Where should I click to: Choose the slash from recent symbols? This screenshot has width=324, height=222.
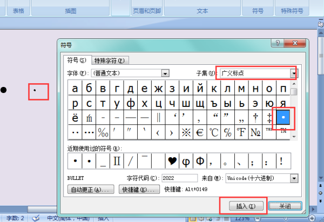click(x=131, y=161)
